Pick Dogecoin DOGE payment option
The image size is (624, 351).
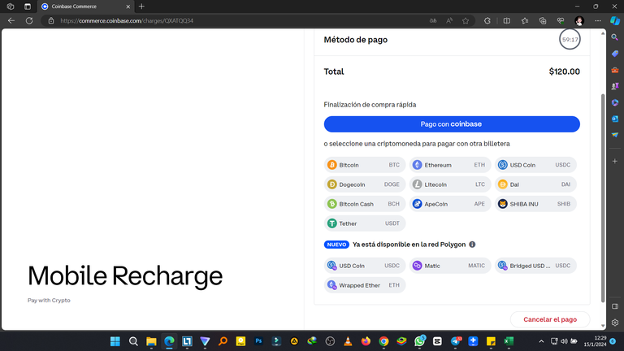(365, 184)
